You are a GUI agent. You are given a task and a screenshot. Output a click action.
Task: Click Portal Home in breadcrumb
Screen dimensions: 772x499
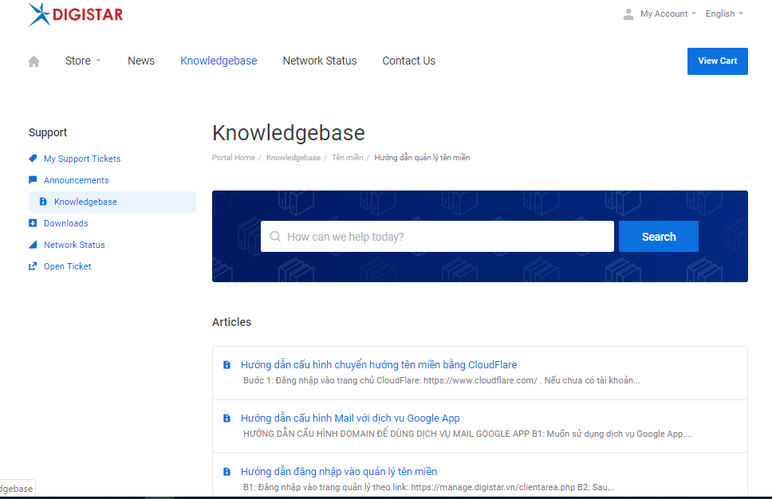[234, 158]
